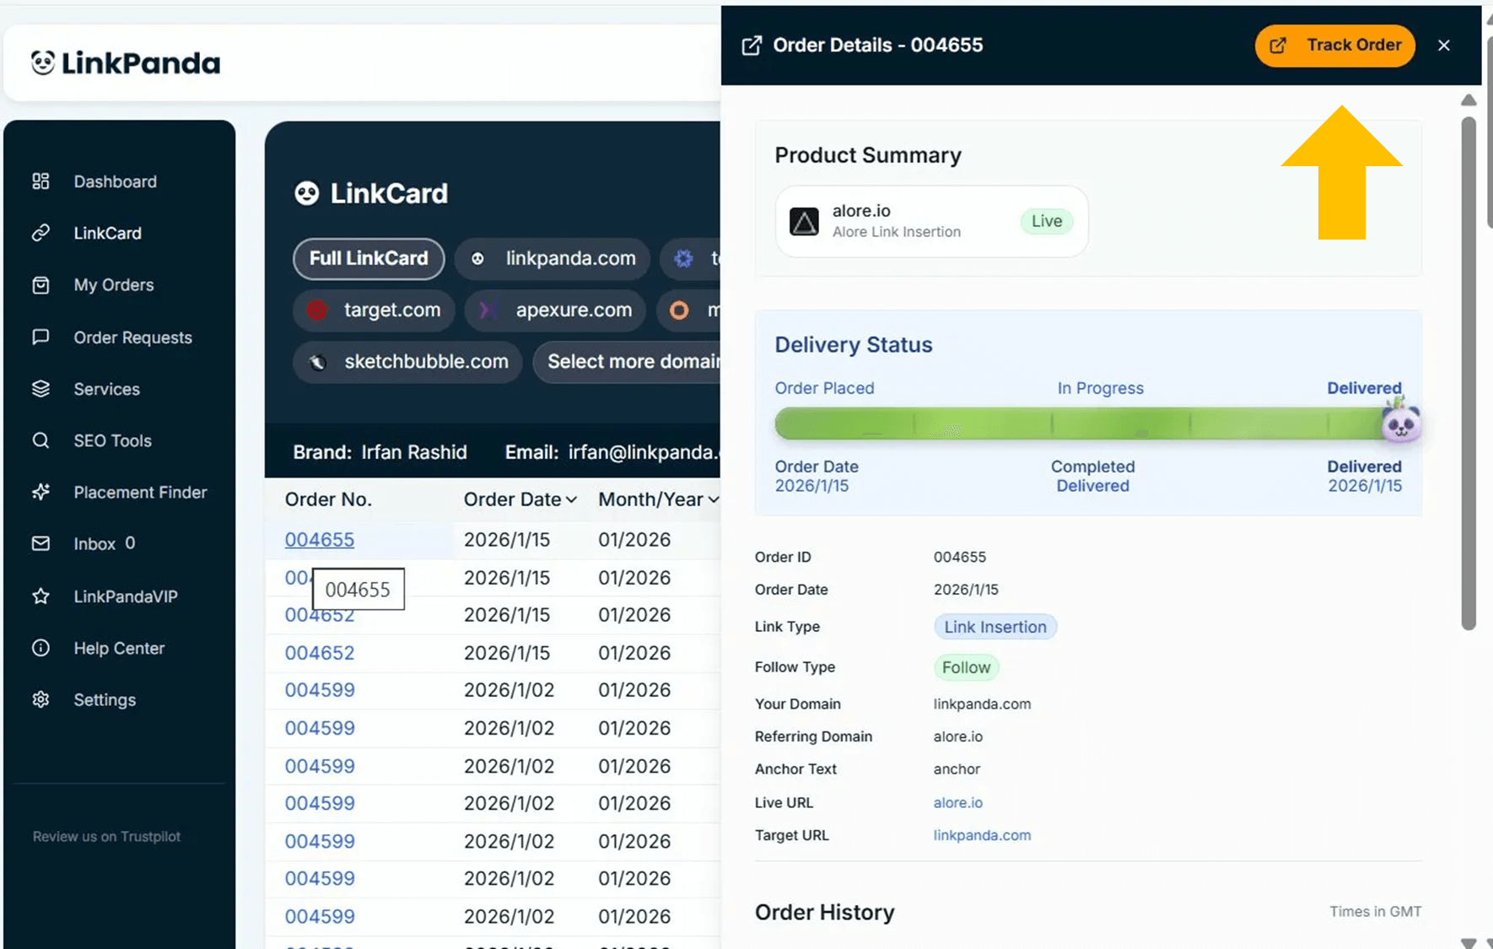Switch to the target.com domain chip
1493x949 pixels.
pyautogui.click(x=374, y=310)
